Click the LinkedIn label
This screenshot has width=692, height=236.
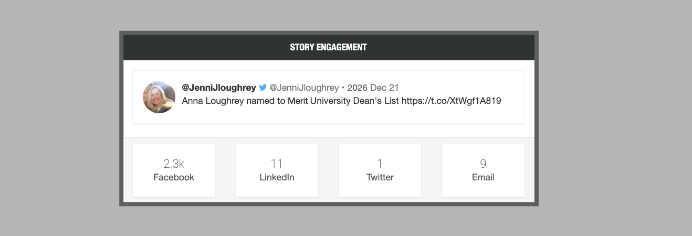tap(277, 177)
